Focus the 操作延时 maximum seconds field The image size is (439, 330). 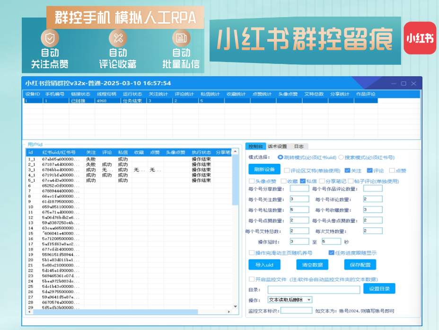(x=331, y=242)
